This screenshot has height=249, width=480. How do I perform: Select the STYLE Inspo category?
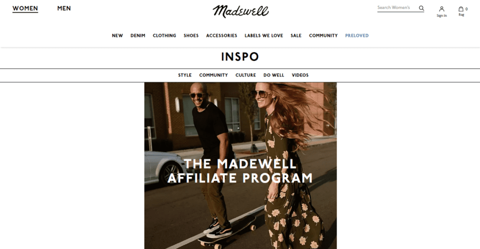[185, 75]
